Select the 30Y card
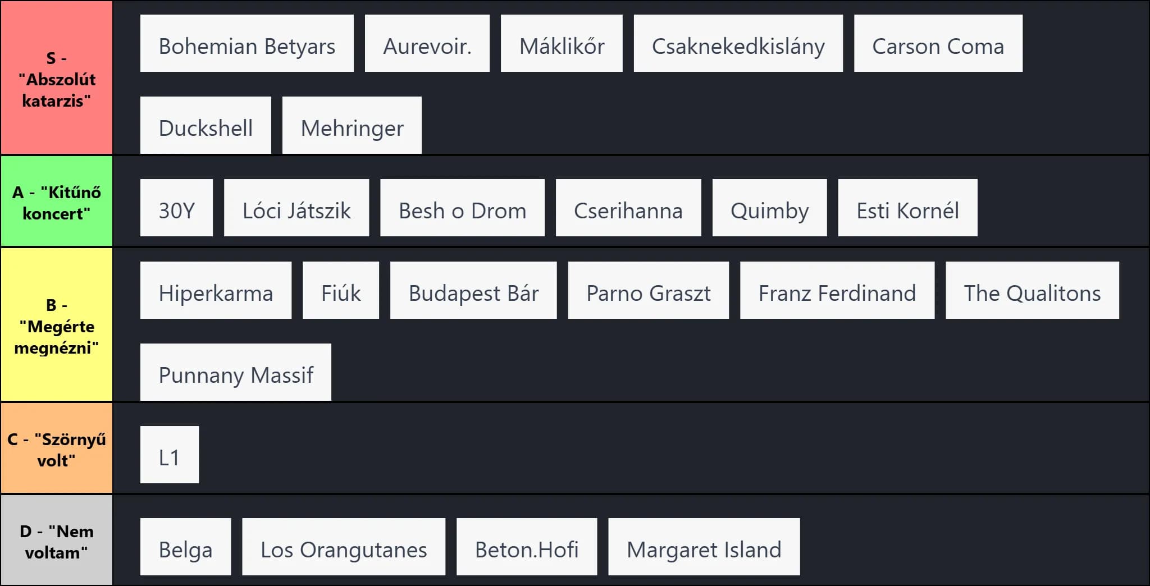This screenshot has height=586, width=1150. [x=176, y=208]
